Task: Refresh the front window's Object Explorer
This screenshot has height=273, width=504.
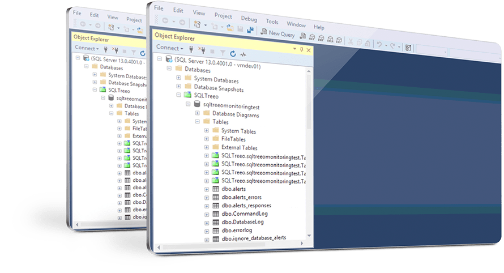Action: click(x=233, y=53)
